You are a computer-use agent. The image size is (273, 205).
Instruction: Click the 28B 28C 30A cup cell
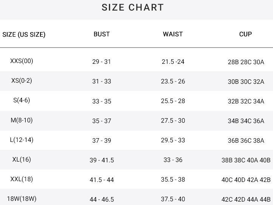click(x=246, y=62)
